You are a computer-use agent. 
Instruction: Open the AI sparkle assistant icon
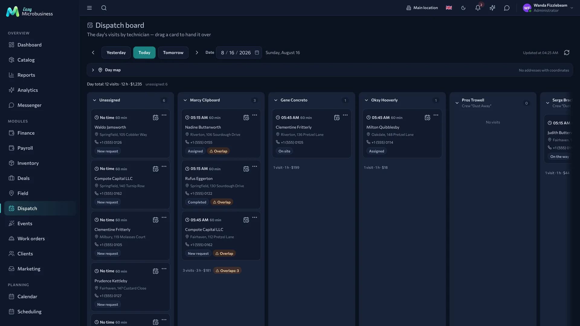[492, 8]
